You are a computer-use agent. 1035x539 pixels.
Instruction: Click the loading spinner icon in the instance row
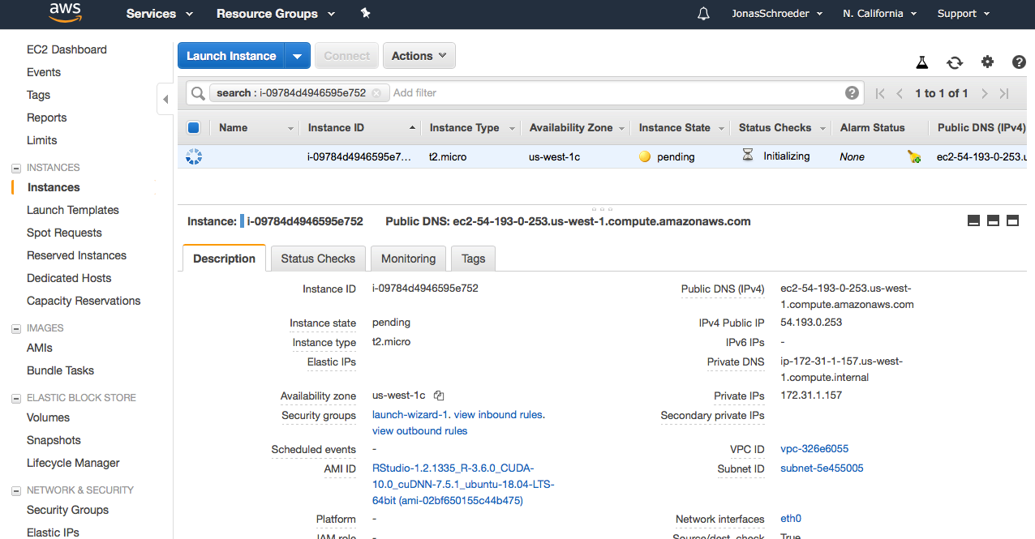[x=193, y=156]
